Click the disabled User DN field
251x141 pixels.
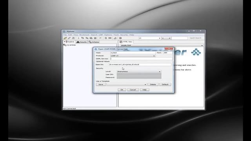tap(139, 74)
